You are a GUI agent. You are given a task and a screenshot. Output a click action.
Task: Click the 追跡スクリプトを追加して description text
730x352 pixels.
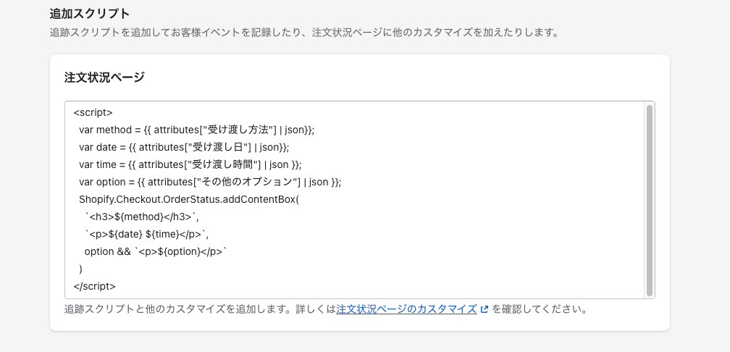click(x=304, y=33)
